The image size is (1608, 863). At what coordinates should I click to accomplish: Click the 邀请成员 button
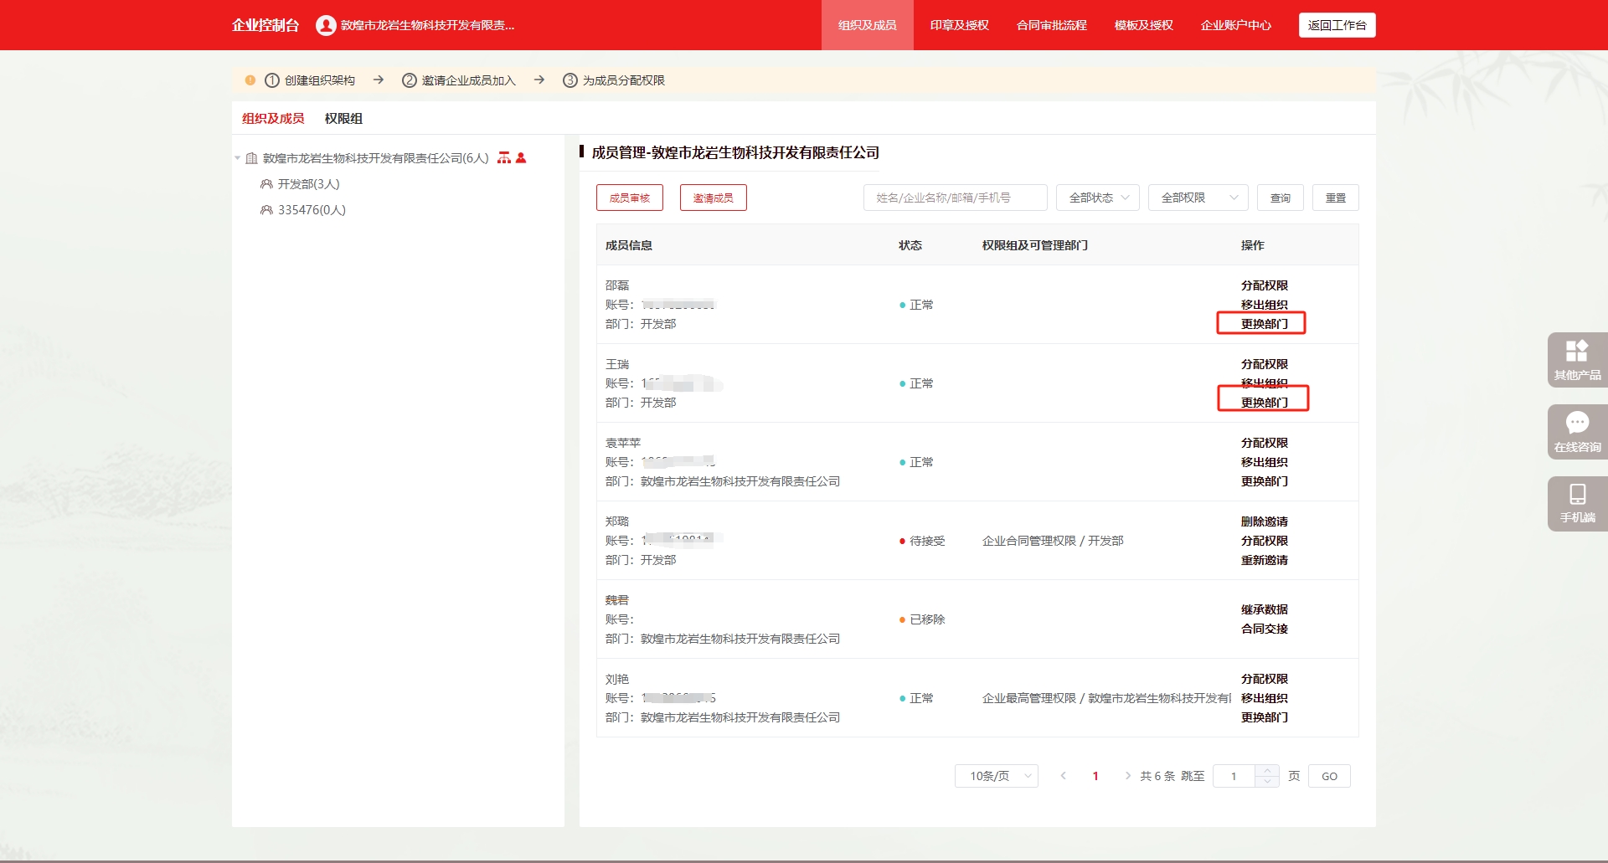(713, 198)
